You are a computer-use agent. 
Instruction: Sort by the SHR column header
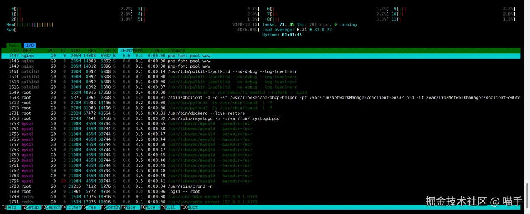(x=107, y=50)
